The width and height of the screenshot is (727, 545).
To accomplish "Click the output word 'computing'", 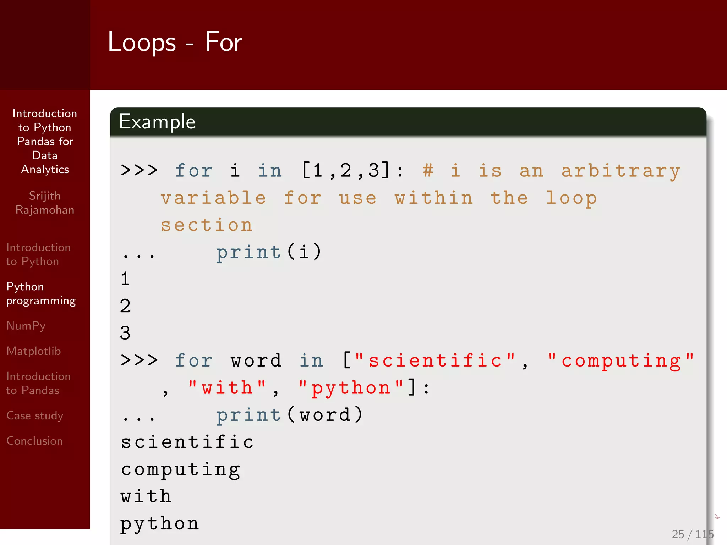I will click(181, 470).
